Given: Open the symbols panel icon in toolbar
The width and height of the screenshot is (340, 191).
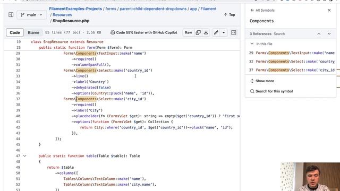Looking at the screenshot, I should [234, 32].
